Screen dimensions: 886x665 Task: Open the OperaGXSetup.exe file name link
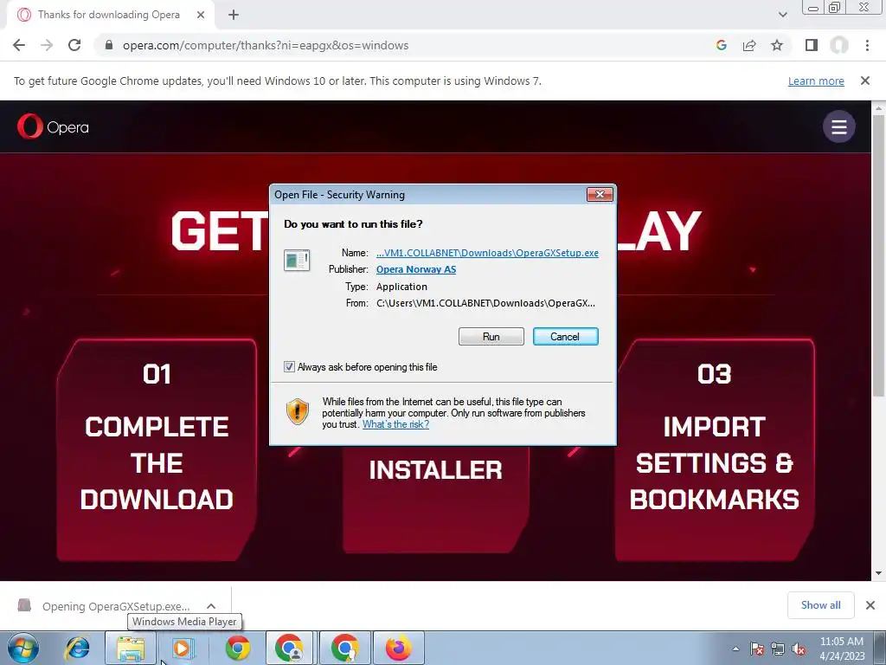(488, 253)
